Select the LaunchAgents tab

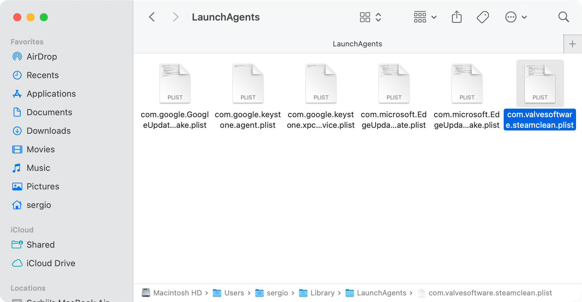click(x=357, y=44)
